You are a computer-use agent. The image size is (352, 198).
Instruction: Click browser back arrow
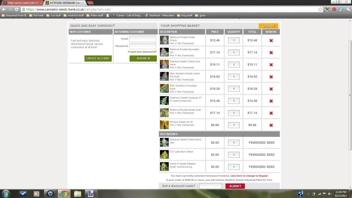[4, 9]
